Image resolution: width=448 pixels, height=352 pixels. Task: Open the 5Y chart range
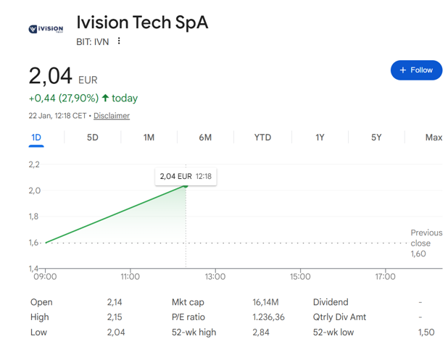pyautogui.click(x=376, y=138)
